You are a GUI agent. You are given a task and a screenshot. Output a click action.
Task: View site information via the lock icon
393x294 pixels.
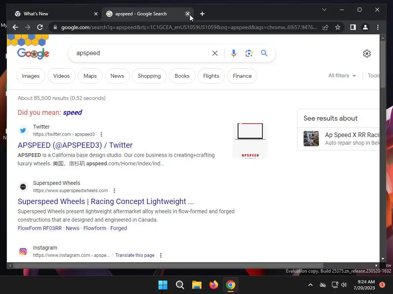55,27
